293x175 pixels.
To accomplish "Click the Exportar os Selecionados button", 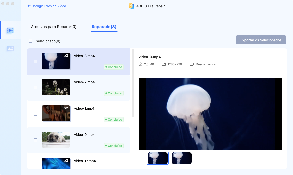I will coord(261,40).
